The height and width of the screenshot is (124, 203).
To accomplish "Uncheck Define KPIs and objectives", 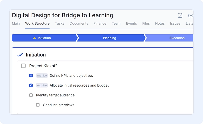I will pyautogui.click(x=31, y=75).
